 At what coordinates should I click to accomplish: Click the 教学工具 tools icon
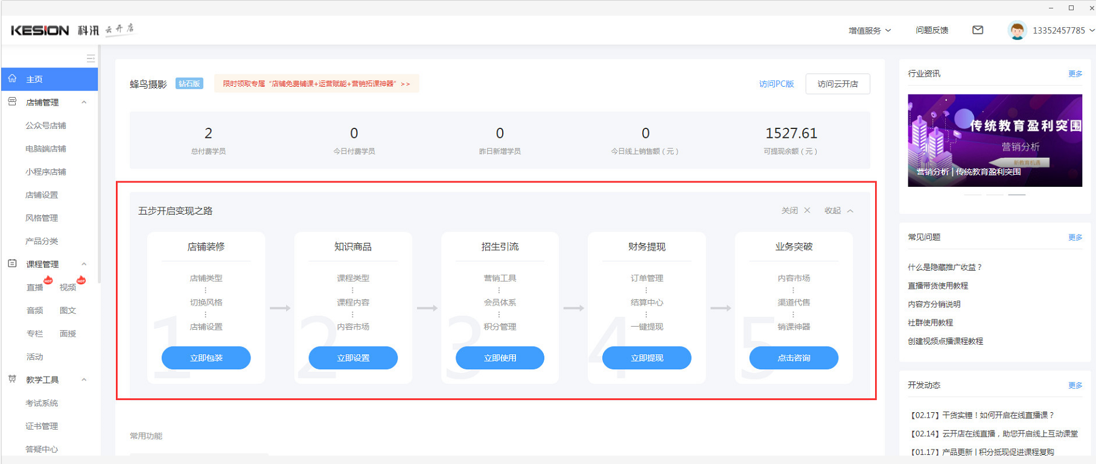coord(12,380)
